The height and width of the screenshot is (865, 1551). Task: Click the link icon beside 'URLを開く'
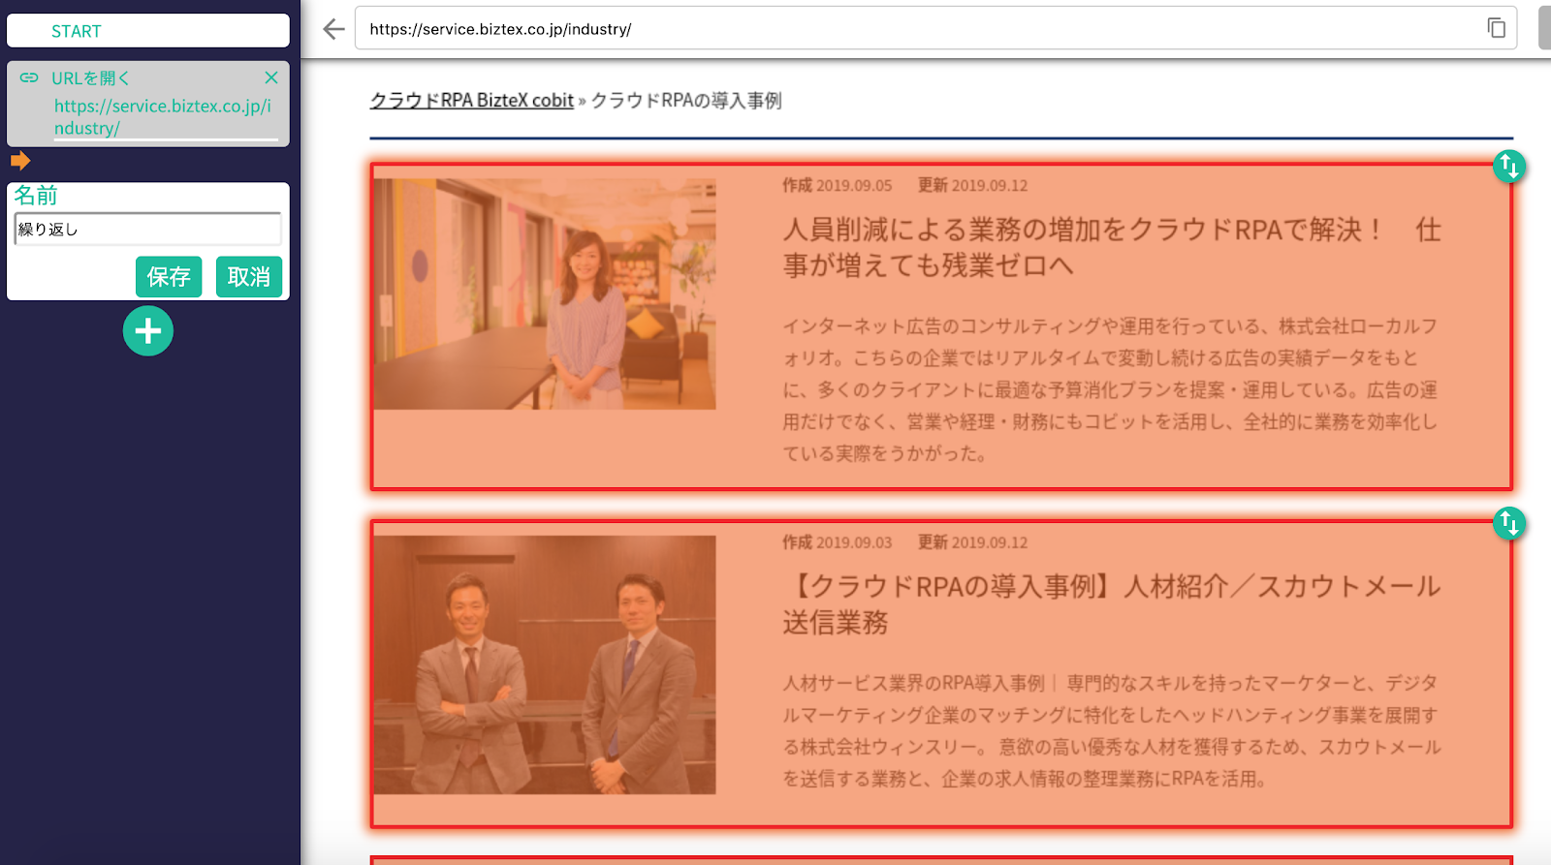coord(30,77)
